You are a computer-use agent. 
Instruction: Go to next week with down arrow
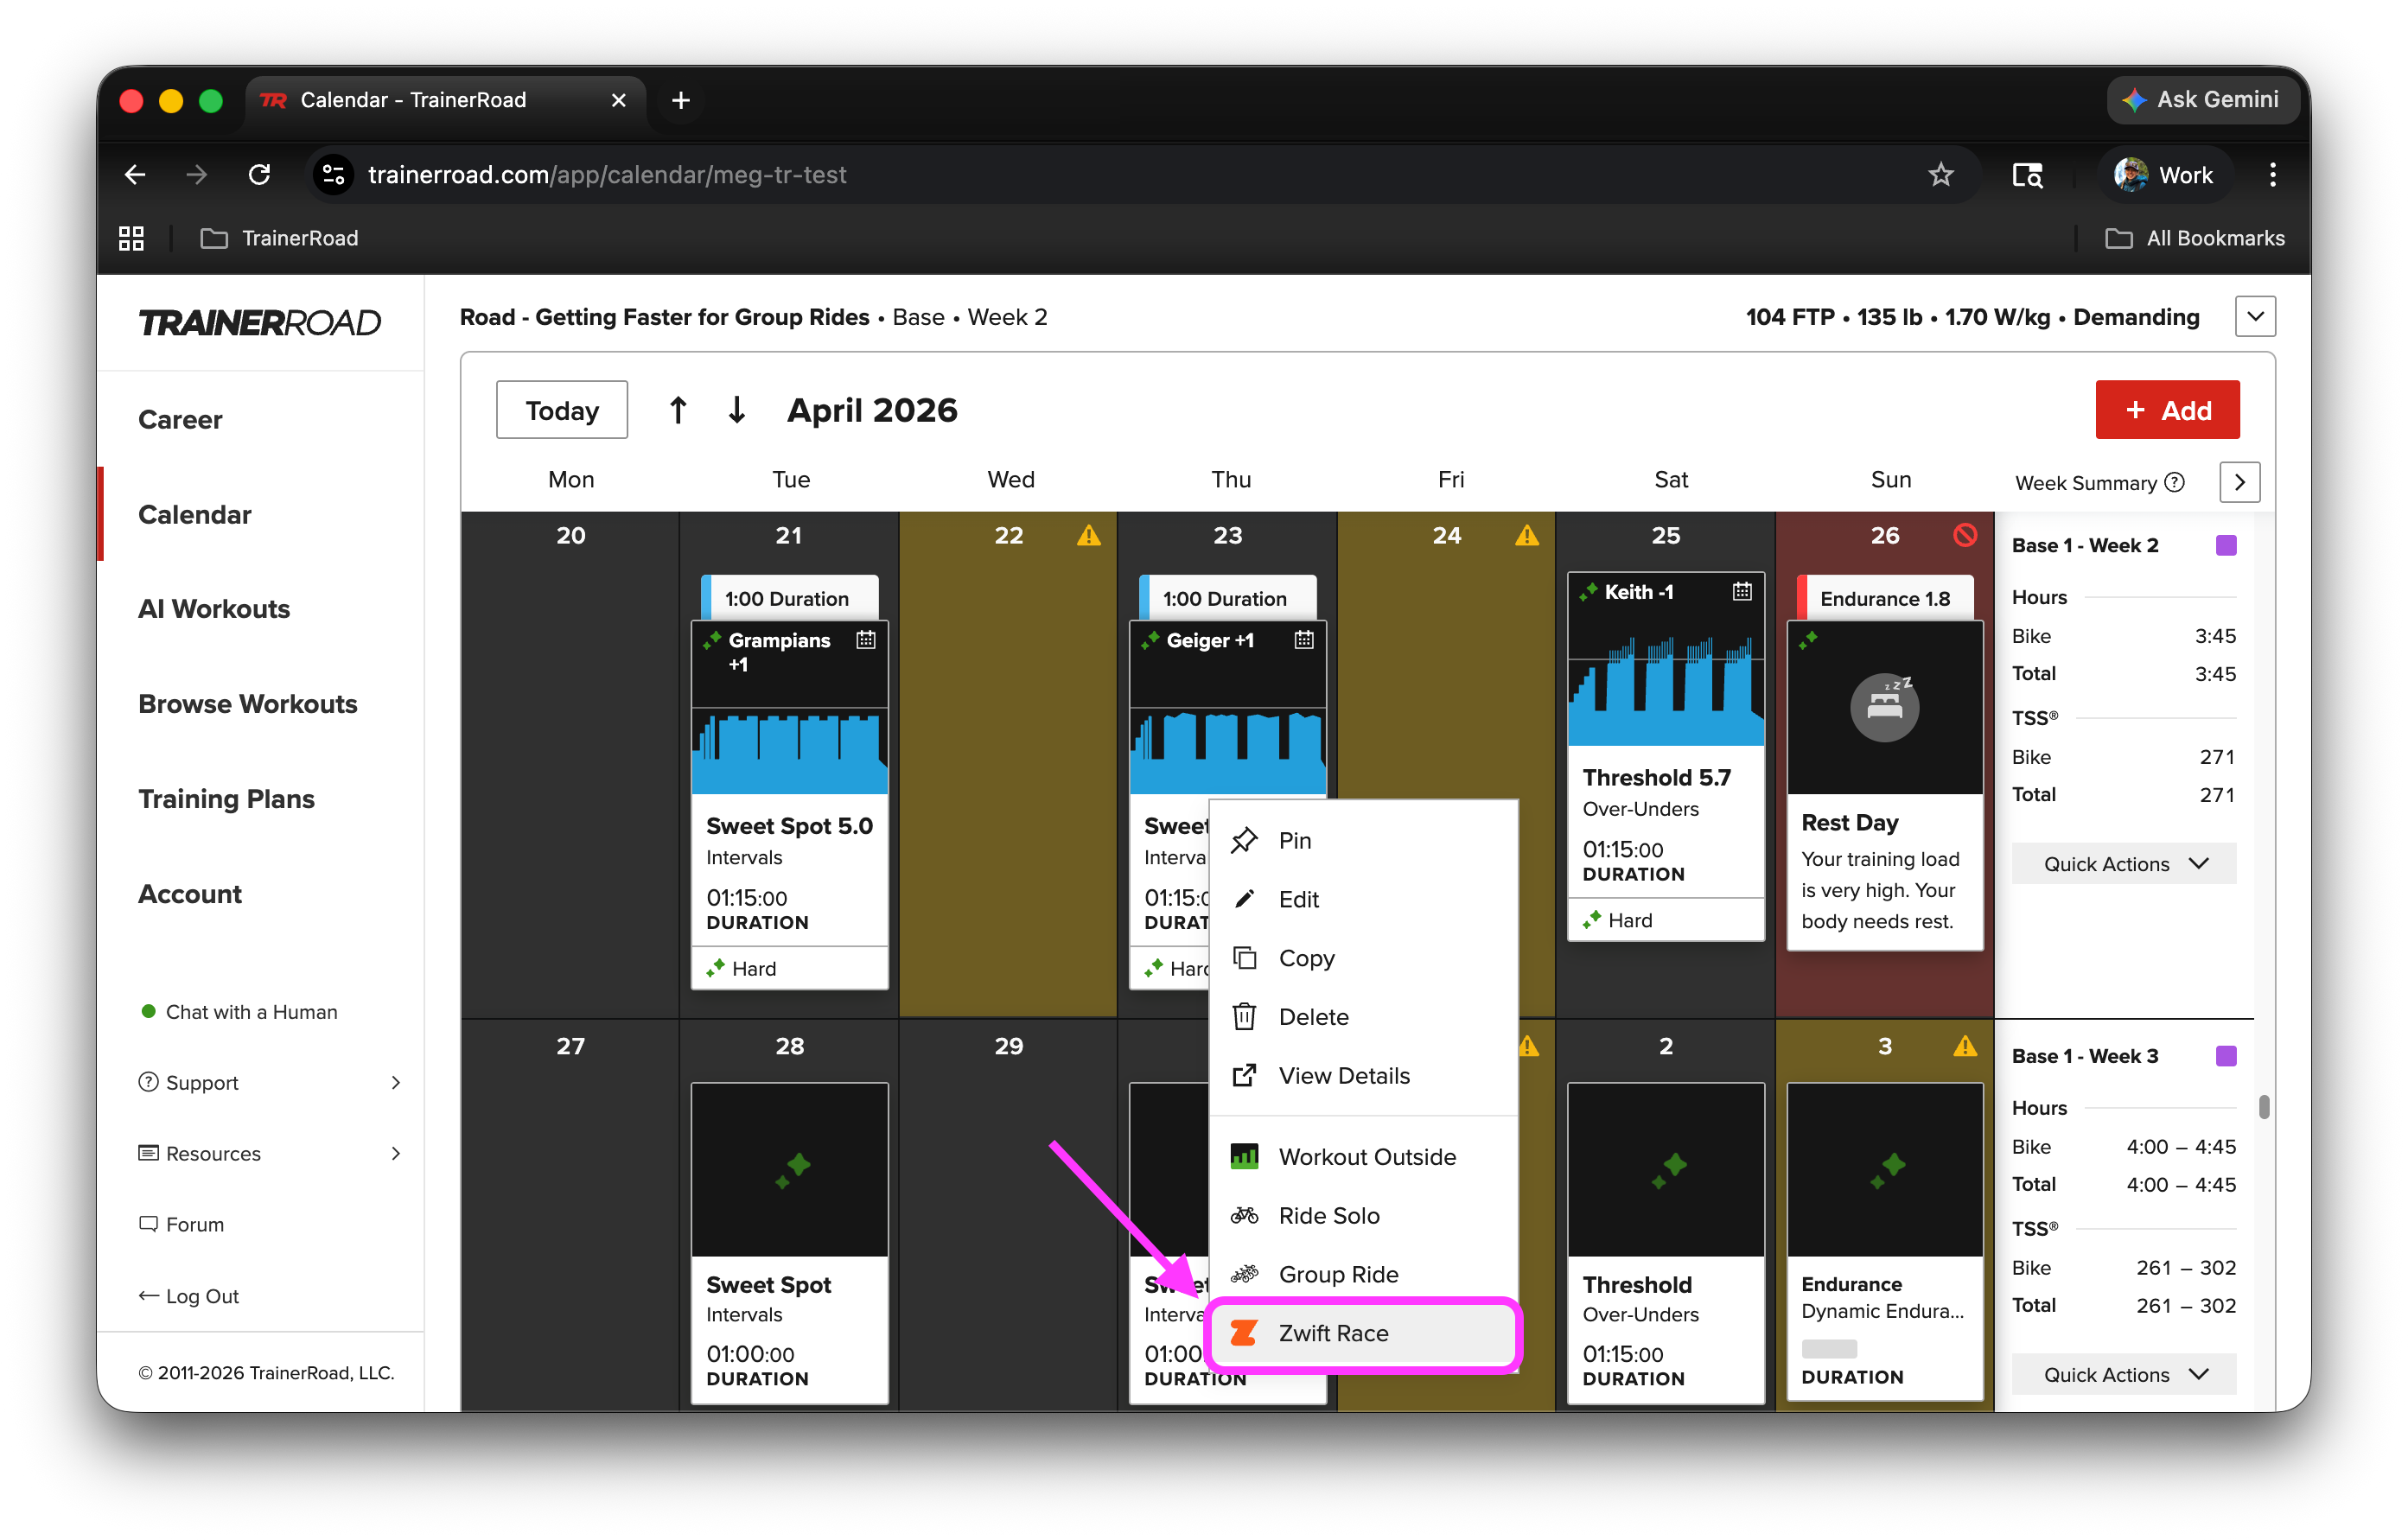(737, 410)
